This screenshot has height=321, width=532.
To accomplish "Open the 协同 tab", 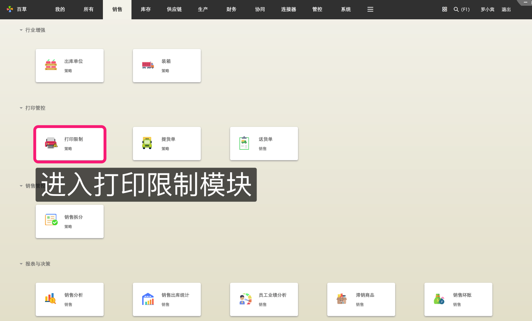I will click(260, 9).
